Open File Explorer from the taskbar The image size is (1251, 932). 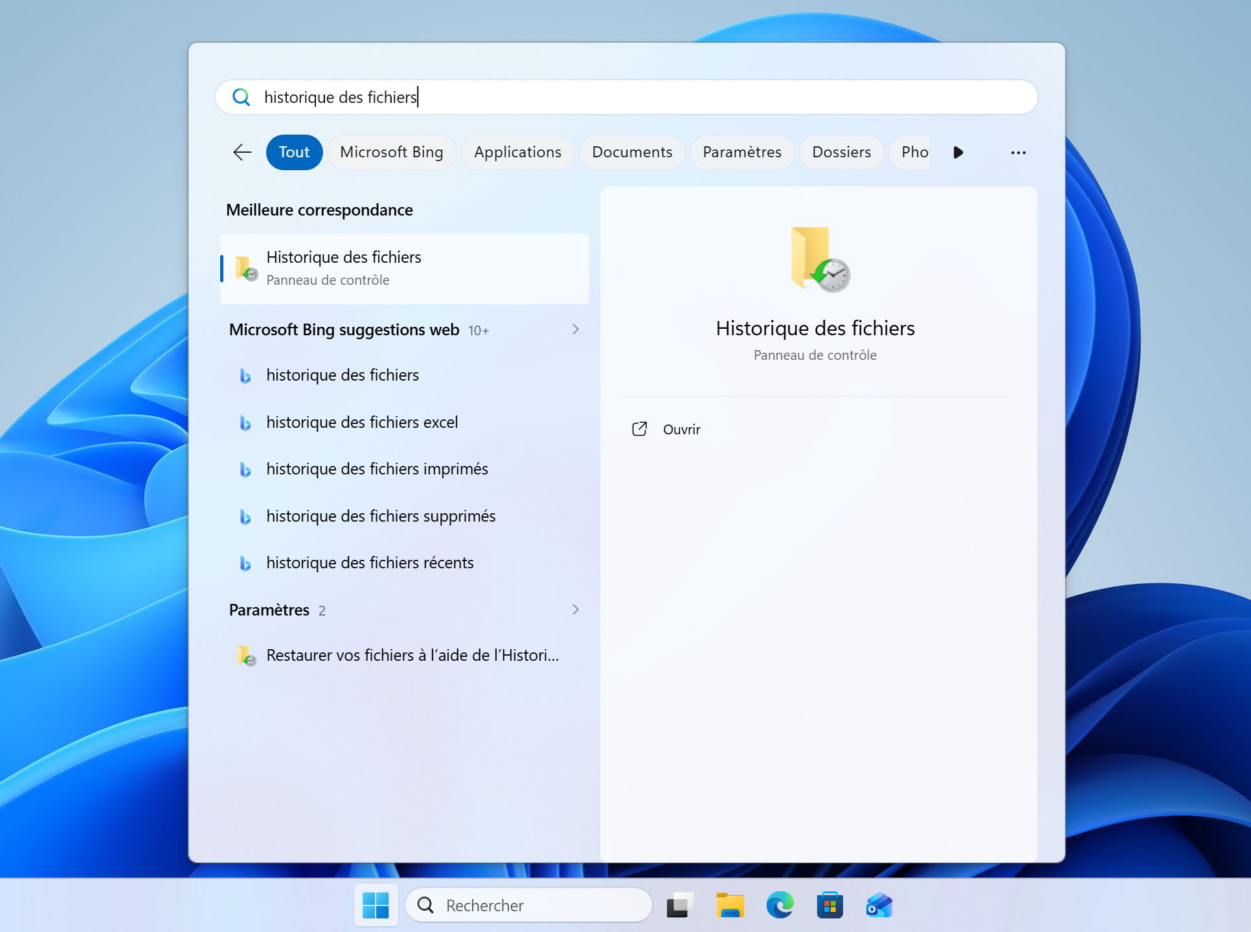coord(730,905)
